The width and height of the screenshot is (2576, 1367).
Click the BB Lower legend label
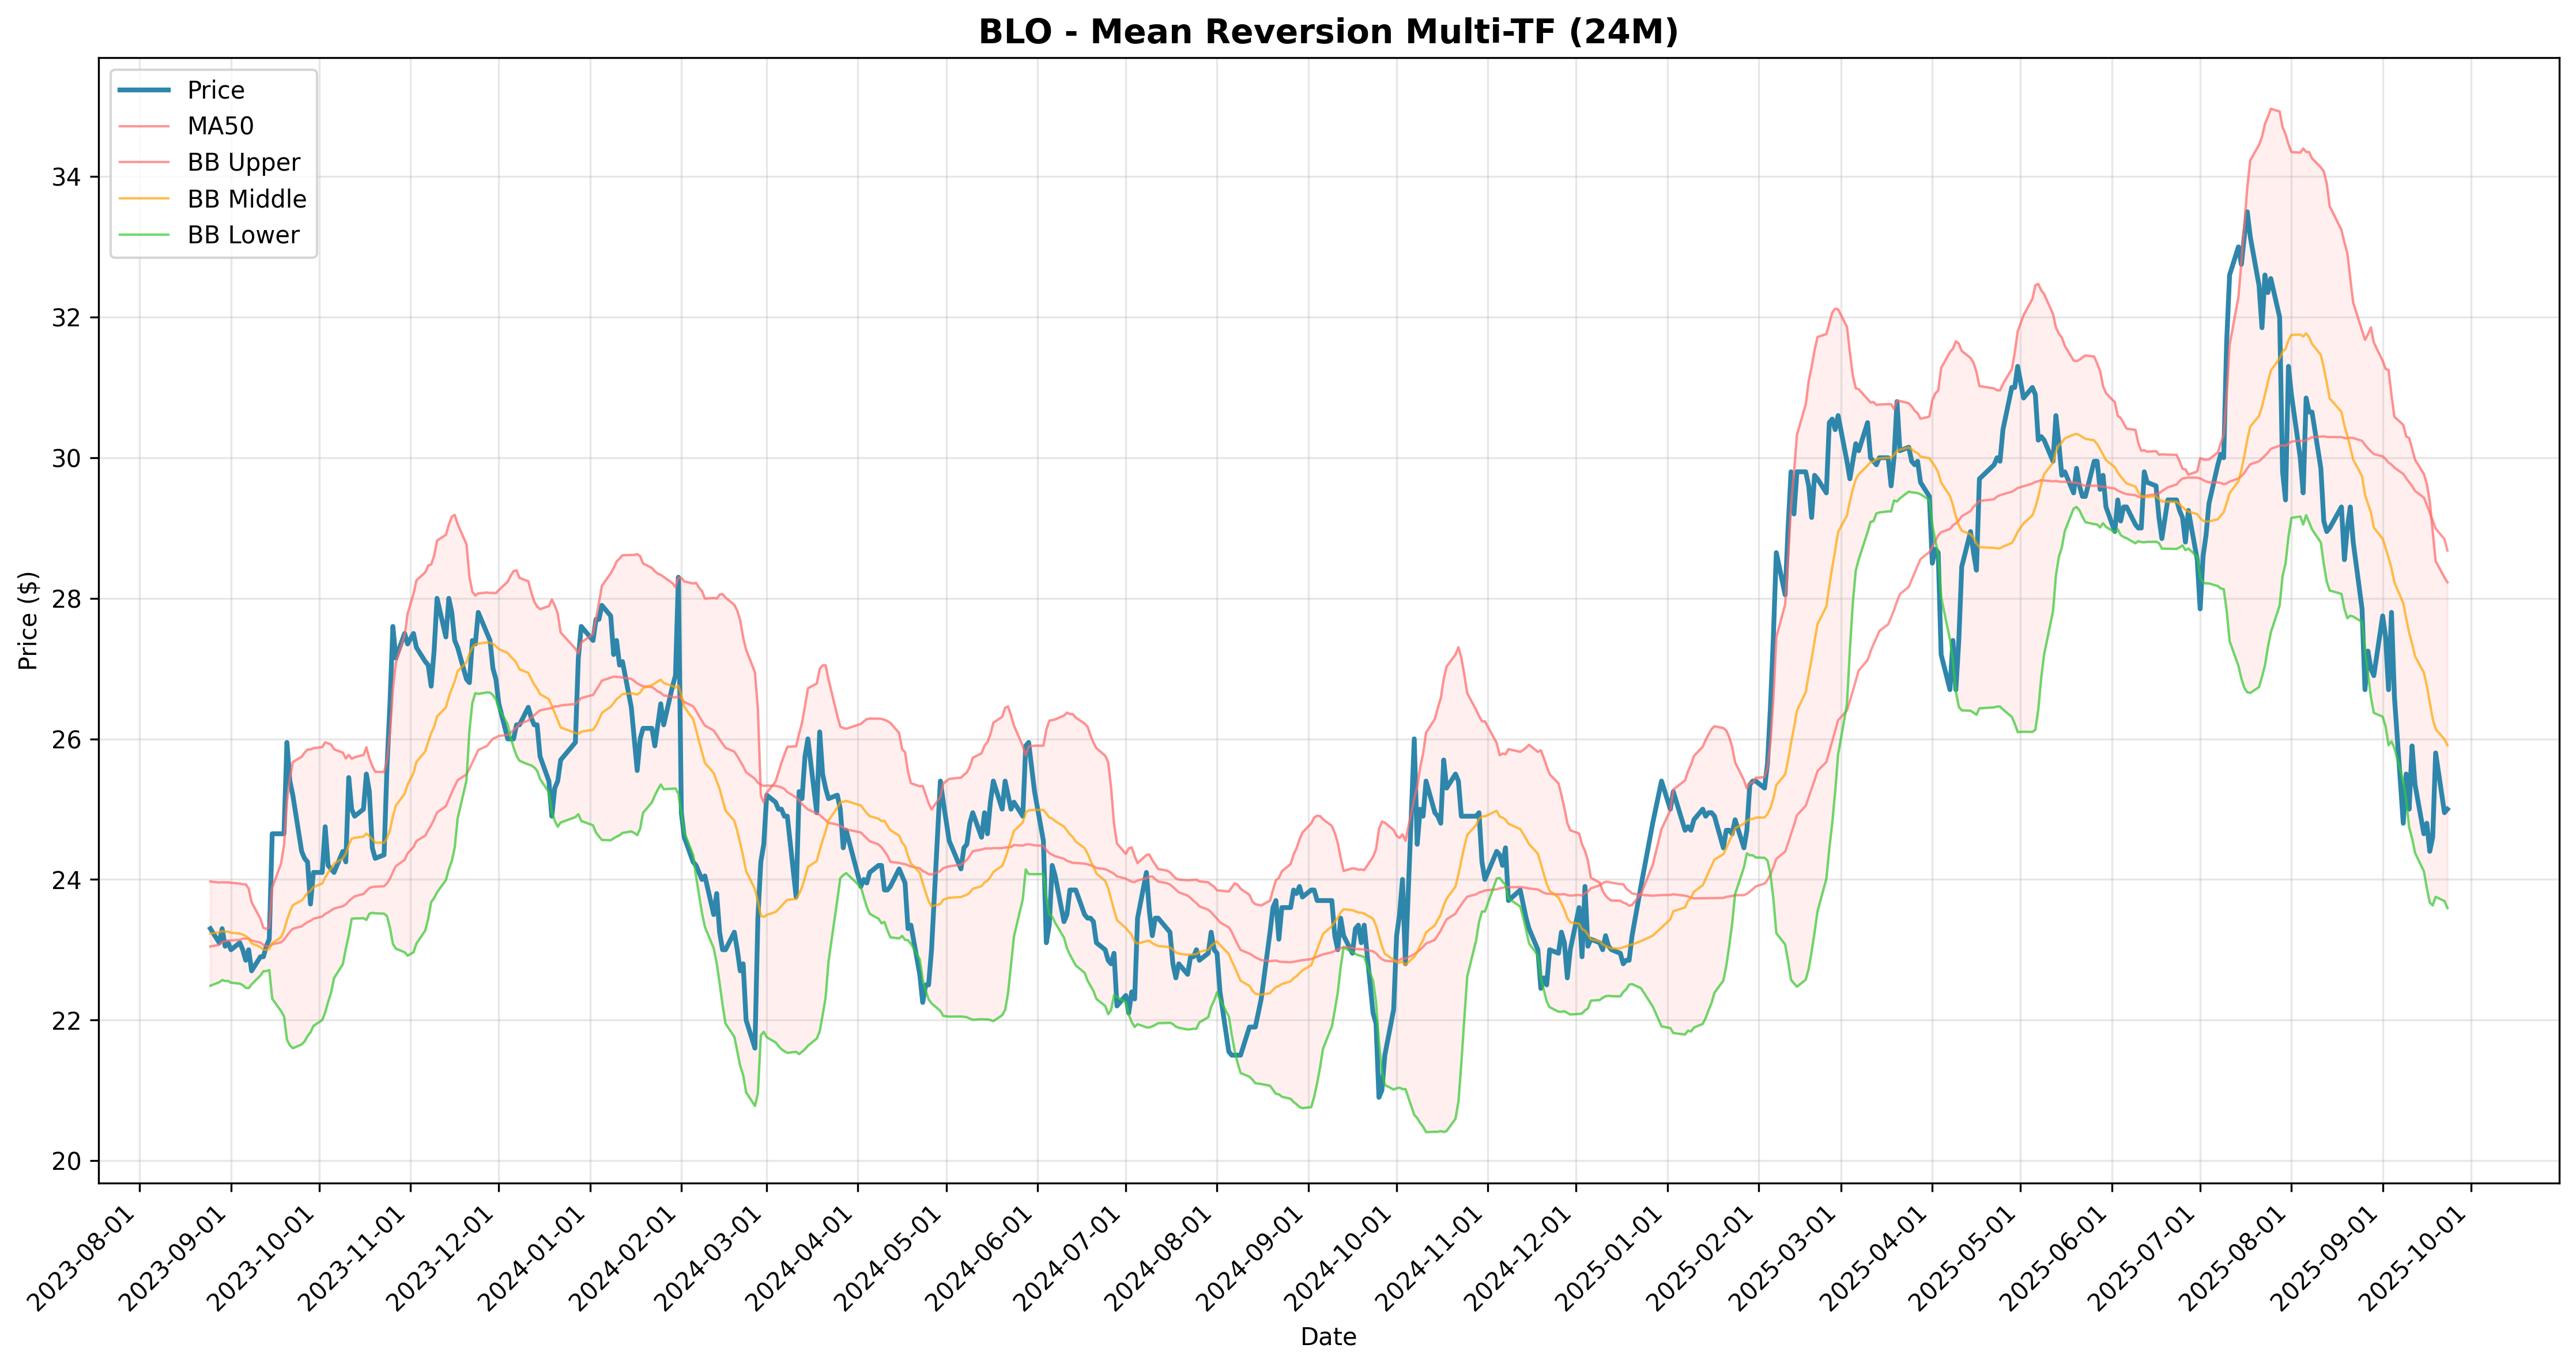[x=244, y=235]
